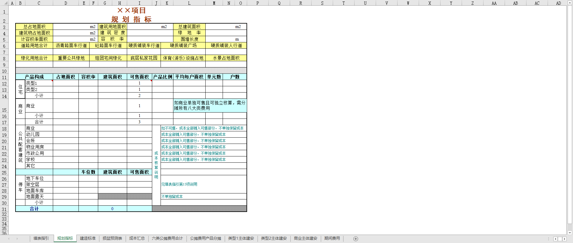The width and height of the screenshot is (573, 243).
Task: Switch to the 六类公摊费用合计 sheet tab
Action: point(167,238)
